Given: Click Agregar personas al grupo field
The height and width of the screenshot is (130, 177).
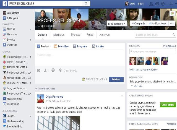Looking at the screenshot, I should [152, 51].
